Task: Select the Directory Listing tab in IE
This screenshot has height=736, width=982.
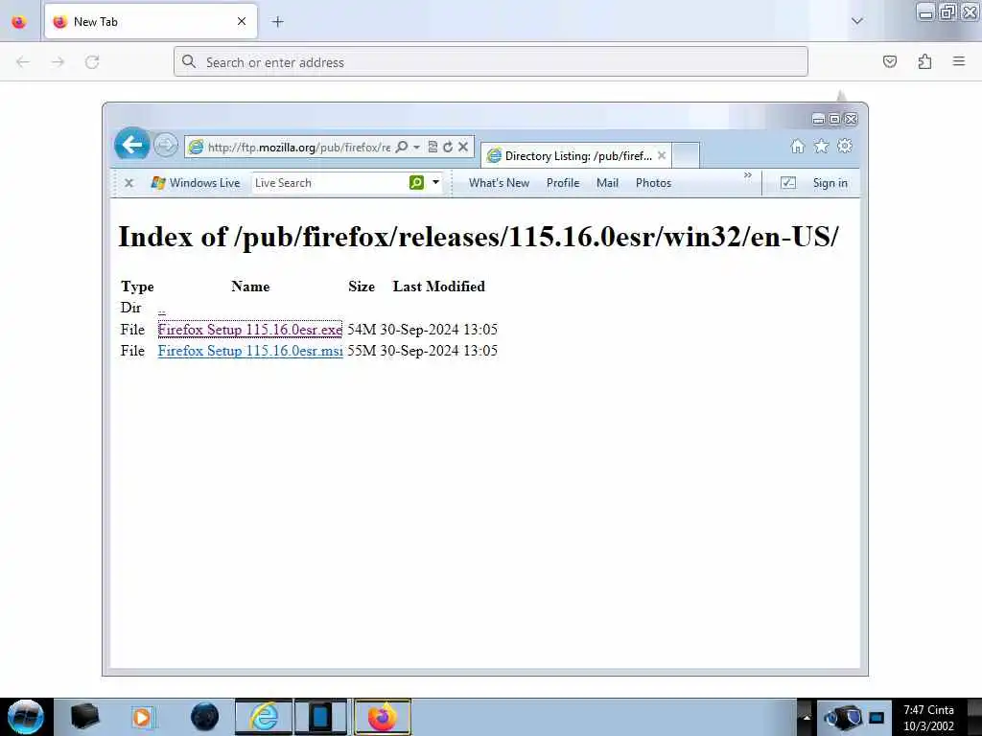Action: 578,156
